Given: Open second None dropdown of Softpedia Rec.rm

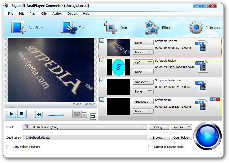Looking at the screenshot, I should click(143, 52).
